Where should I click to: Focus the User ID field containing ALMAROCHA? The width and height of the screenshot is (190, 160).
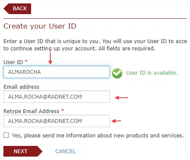[x=57, y=72]
